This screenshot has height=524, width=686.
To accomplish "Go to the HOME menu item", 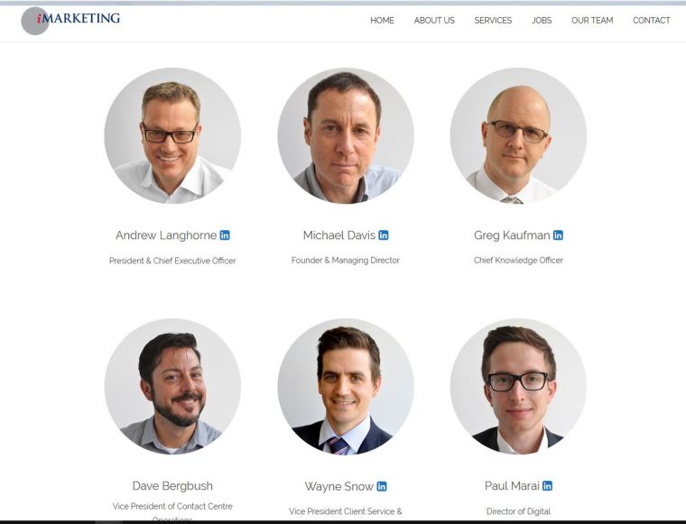I will pos(382,20).
